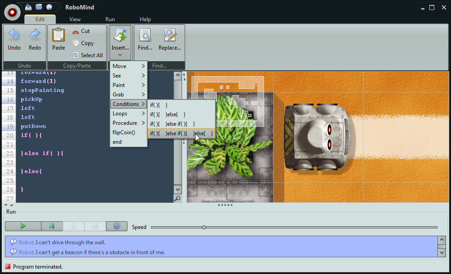Click Select All in the ribbon

tap(88, 55)
